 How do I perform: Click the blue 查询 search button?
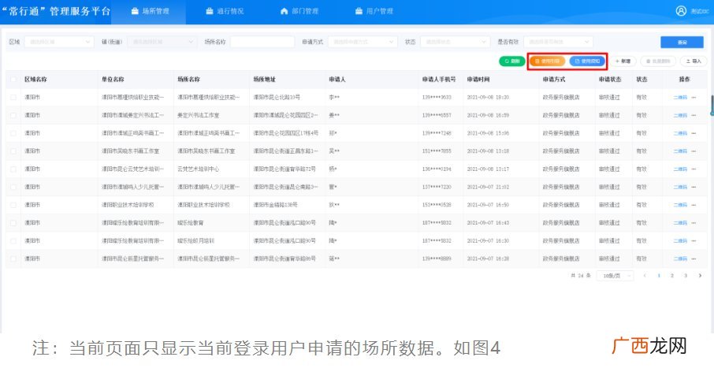[x=682, y=42]
